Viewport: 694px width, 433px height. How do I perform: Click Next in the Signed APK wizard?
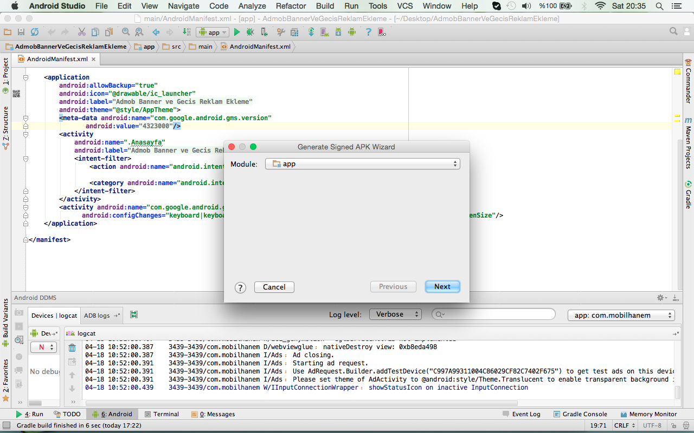pyautogui.click(x=442, y=287)
